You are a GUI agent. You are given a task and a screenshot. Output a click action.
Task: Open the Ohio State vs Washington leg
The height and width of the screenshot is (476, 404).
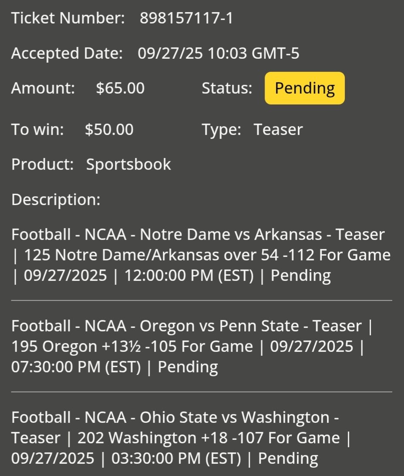181,437
